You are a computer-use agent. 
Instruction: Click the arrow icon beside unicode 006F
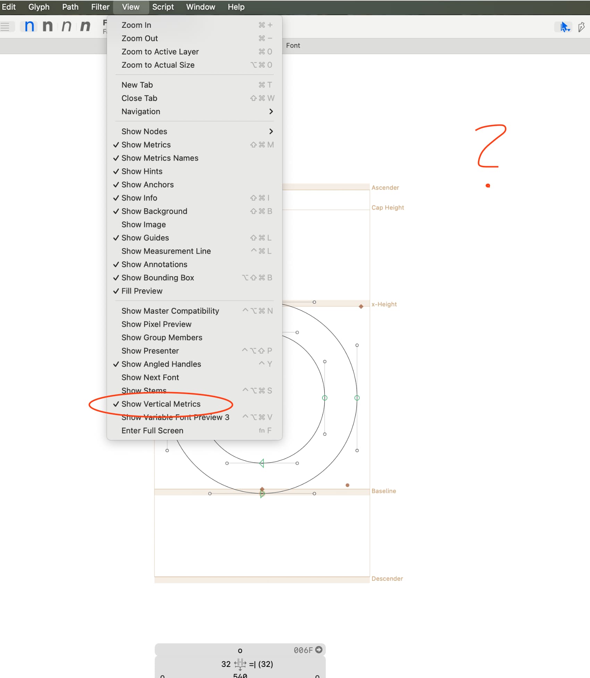coord(319,650)
